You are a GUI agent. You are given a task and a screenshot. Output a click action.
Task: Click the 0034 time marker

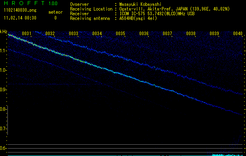(97, 33)
